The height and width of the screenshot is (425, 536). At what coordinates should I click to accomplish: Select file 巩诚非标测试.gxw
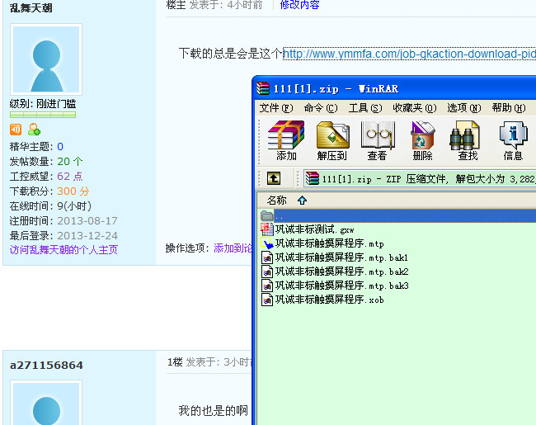point(315,229)
